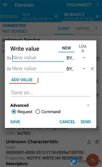Close the N/A device tab
This screenshot has width=102, height=167.
tap(56, 16)
